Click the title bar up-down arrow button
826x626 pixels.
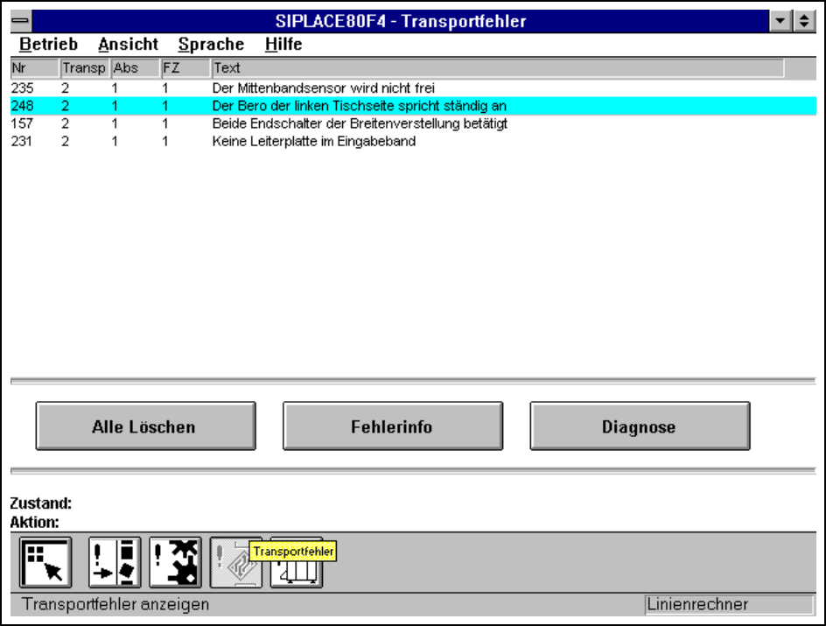point(804,21)
